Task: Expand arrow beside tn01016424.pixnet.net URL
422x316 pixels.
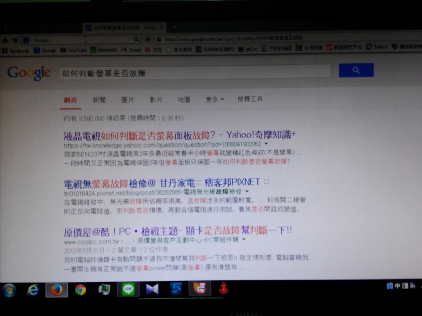Action: click(247, 191)
